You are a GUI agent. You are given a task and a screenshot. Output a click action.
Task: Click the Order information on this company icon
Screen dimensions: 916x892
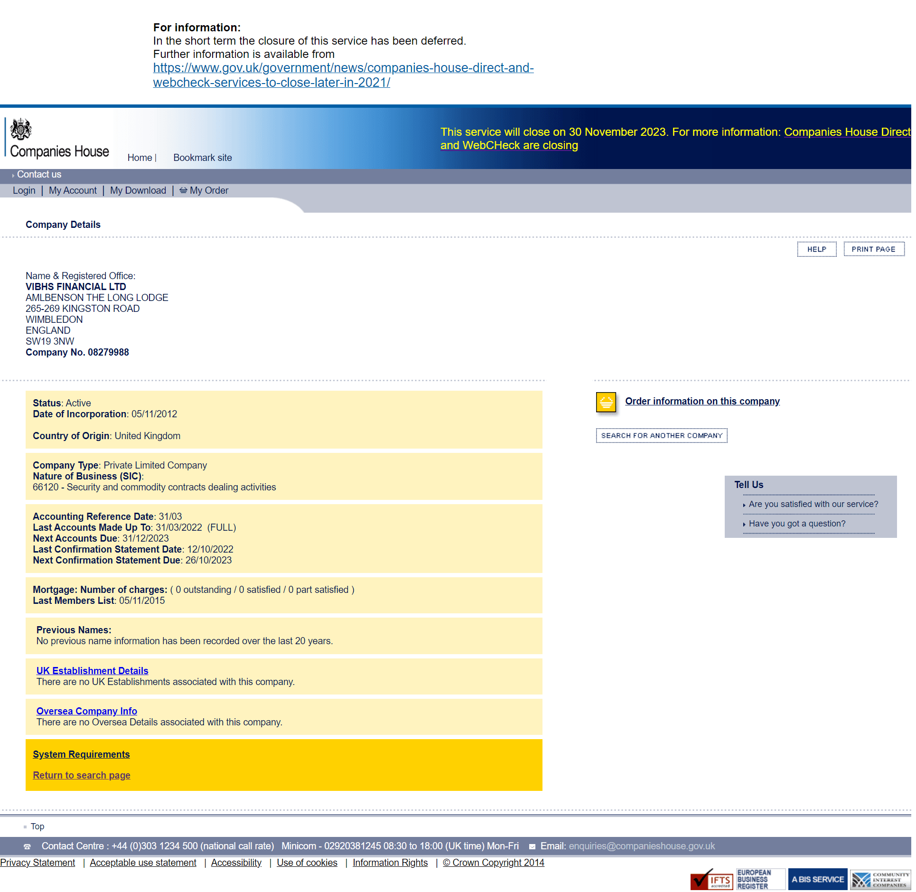pos(606,401)
